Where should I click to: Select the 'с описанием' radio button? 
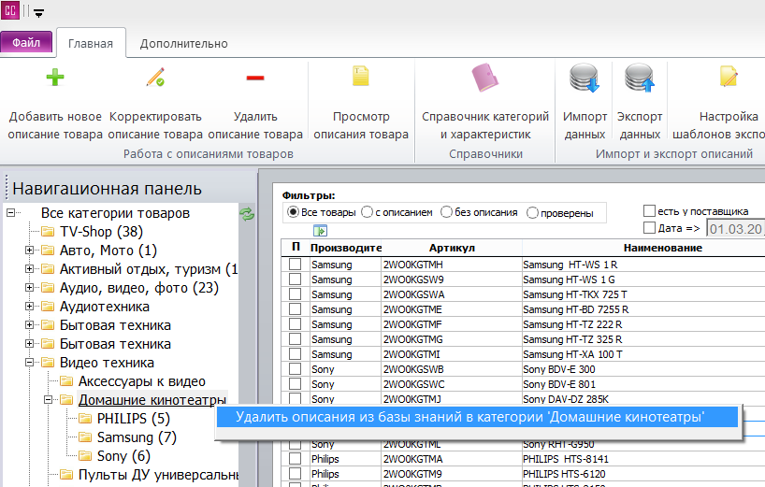pyautogui.click(x=367, y=212)
